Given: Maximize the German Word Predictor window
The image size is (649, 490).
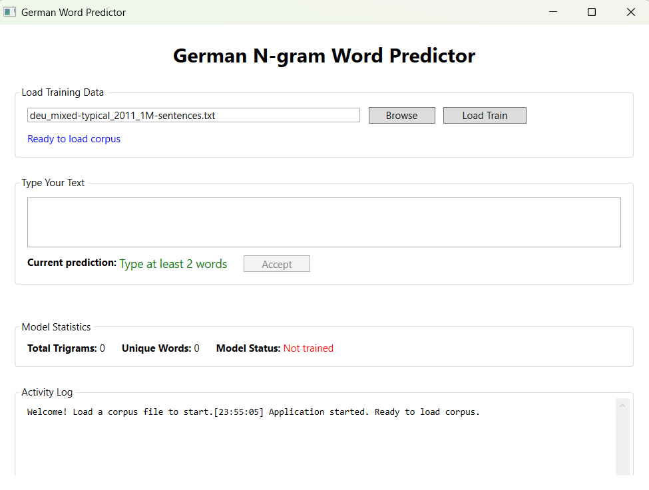Looking at the screenshot, I should [x=591, y=12].
